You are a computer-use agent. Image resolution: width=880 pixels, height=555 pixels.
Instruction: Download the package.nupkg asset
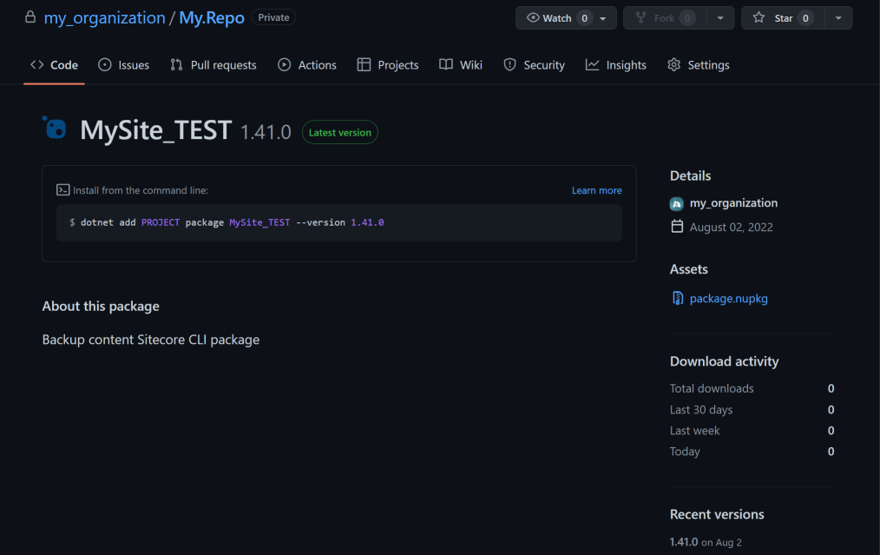728,299
